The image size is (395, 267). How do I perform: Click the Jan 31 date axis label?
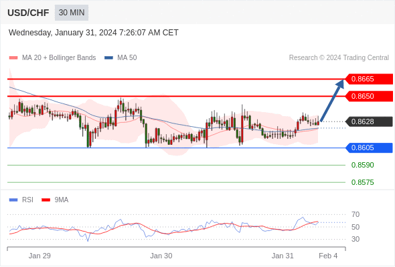(283, 256)
